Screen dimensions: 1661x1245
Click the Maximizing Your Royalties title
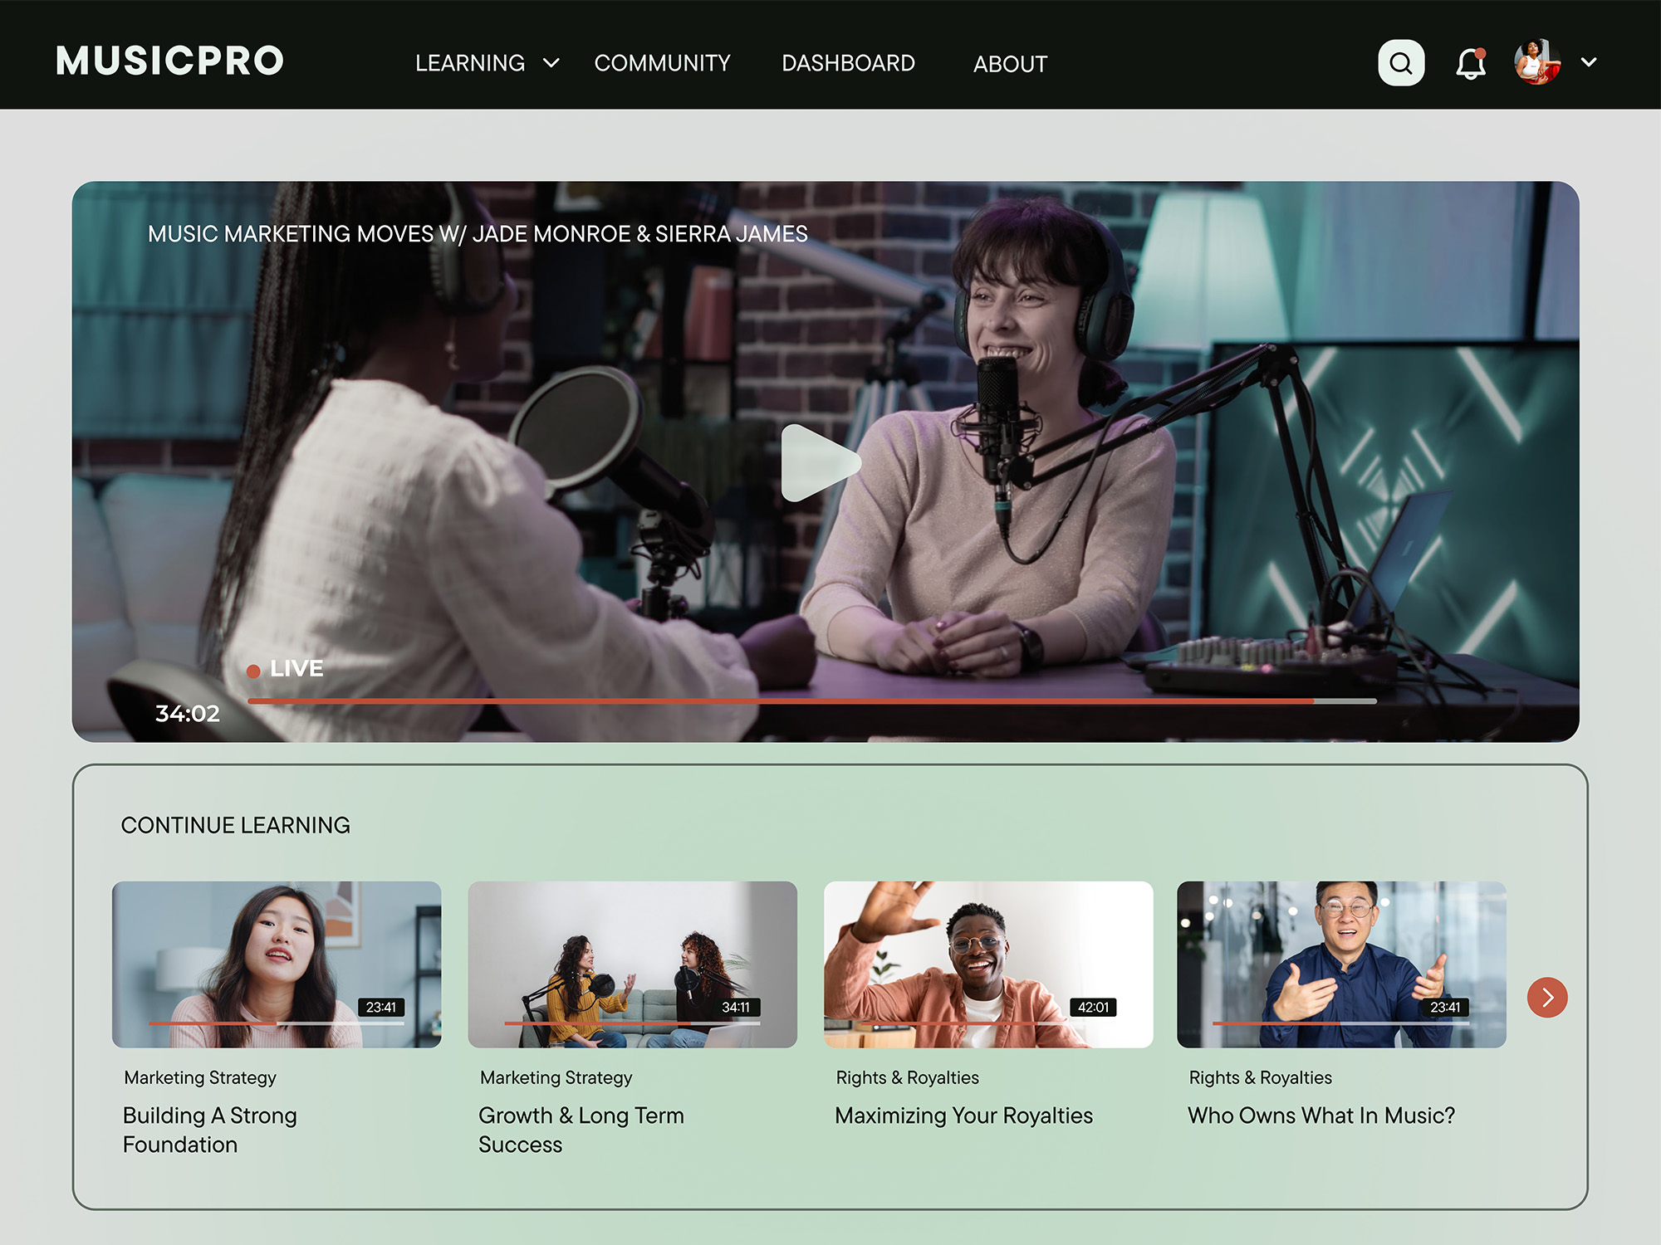pyautogui.click(x=963, y=1116)
